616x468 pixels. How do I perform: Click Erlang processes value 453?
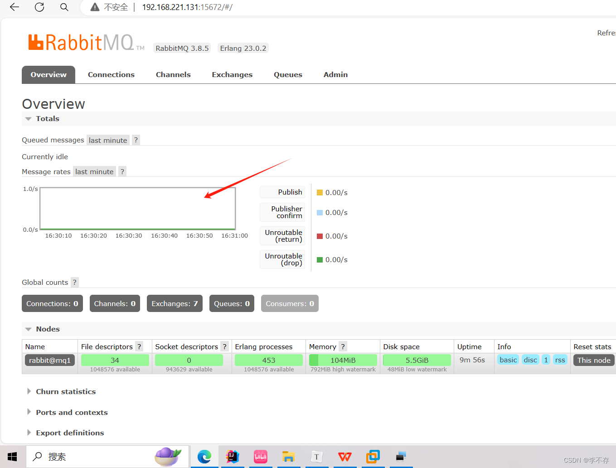tap(269, 360)
